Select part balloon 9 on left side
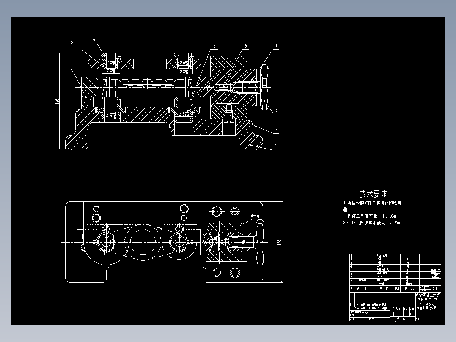The image size is (456, 342). [71, 72]
